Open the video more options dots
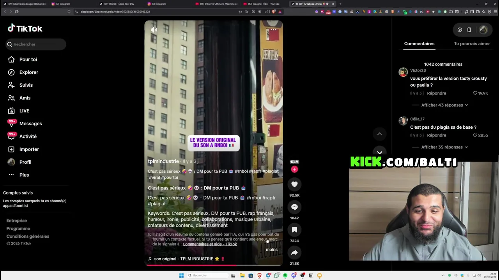The image size is (499, 280). [x=273, y=30]
